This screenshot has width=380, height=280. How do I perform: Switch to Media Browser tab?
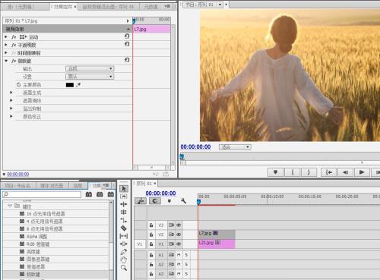[x=52, y=186]
